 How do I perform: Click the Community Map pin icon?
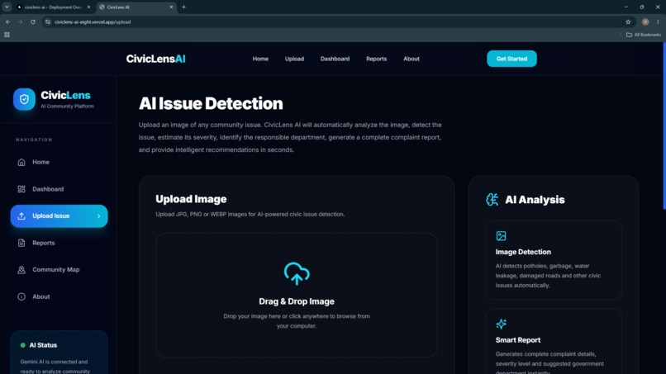(x=21, y=270)
